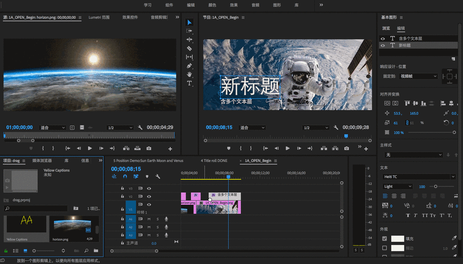Viewport: 463px width, 264px height.
Task: Open the 效果 workspace
Action: pos(234,5)
